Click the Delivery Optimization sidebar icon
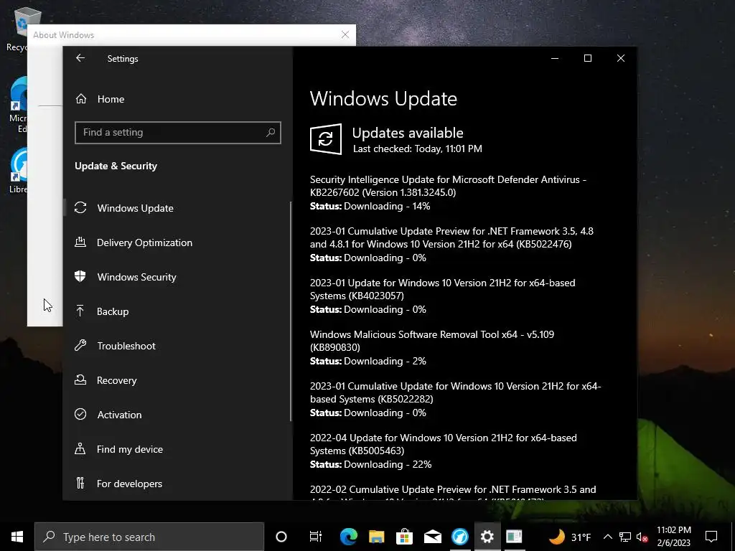Screen dimensions: 735x551 80,242
